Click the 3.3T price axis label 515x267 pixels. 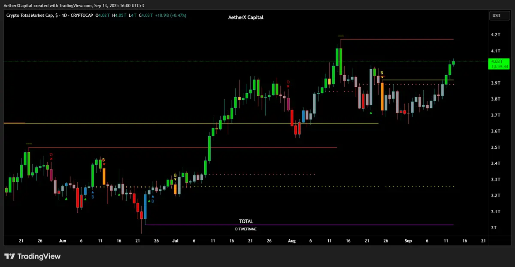point(496,179)
